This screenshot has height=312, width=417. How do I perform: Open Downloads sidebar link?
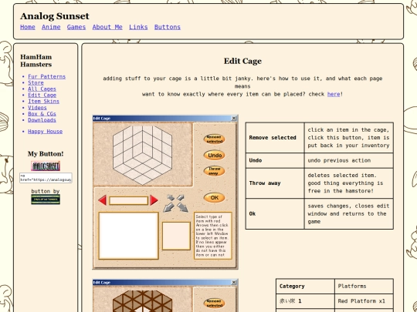[x=42, y=120]
